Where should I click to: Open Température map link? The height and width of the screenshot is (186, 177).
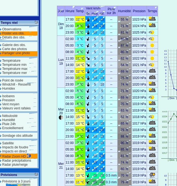(11, 60)
